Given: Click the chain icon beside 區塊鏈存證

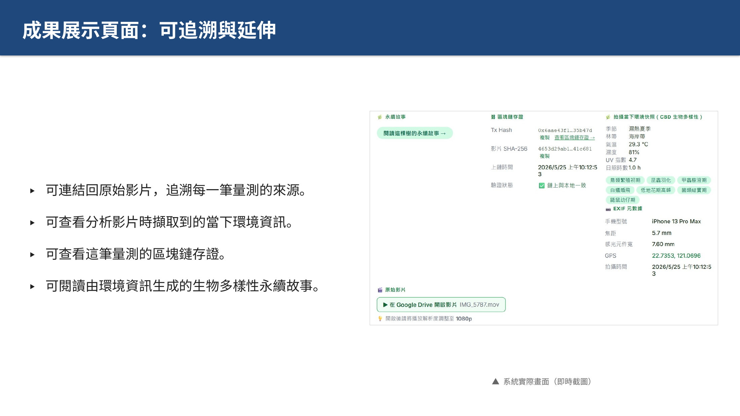Looking at the screenshot, I should tap(493, 117).
